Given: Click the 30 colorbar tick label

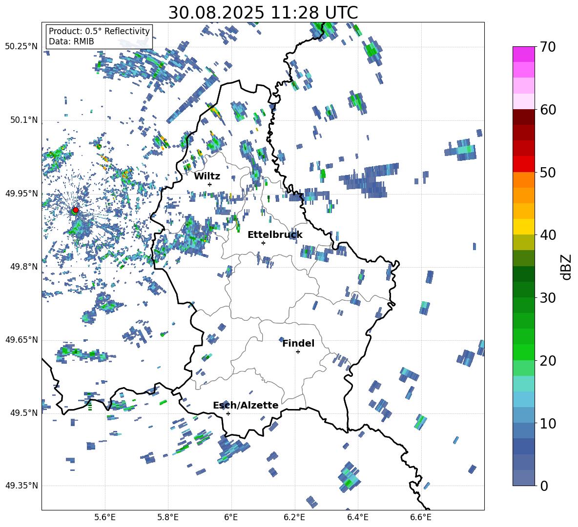Looking at the screenshot, I should click(x=548, y=298).
